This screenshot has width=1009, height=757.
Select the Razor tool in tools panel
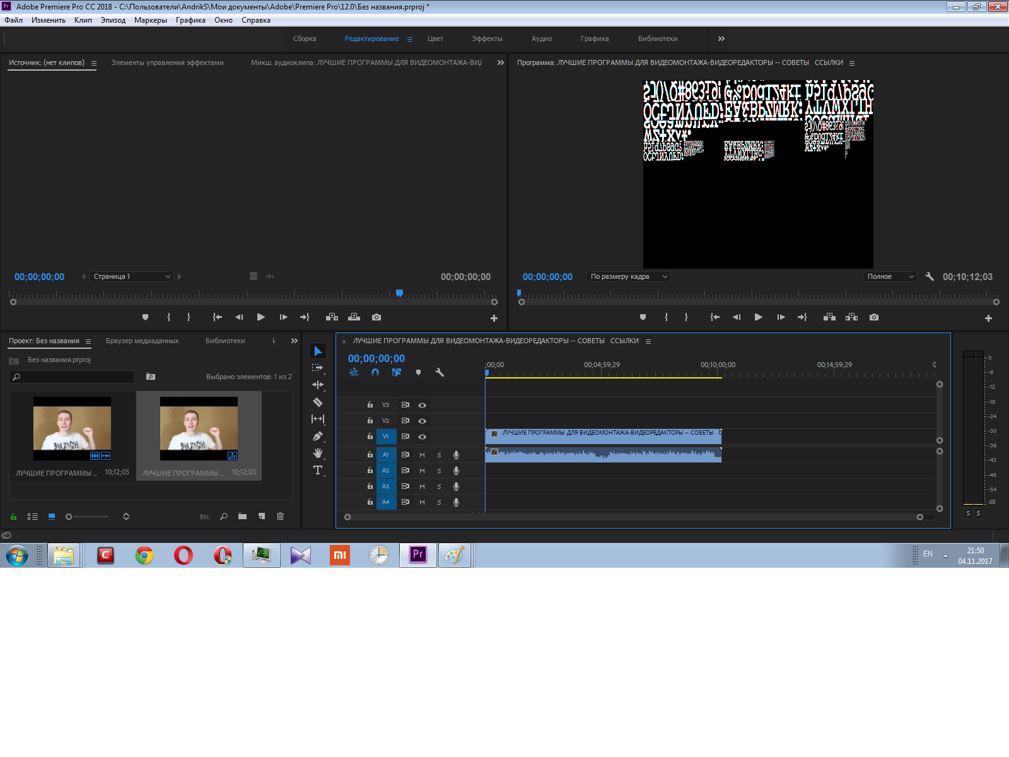[x=318, y=402]
